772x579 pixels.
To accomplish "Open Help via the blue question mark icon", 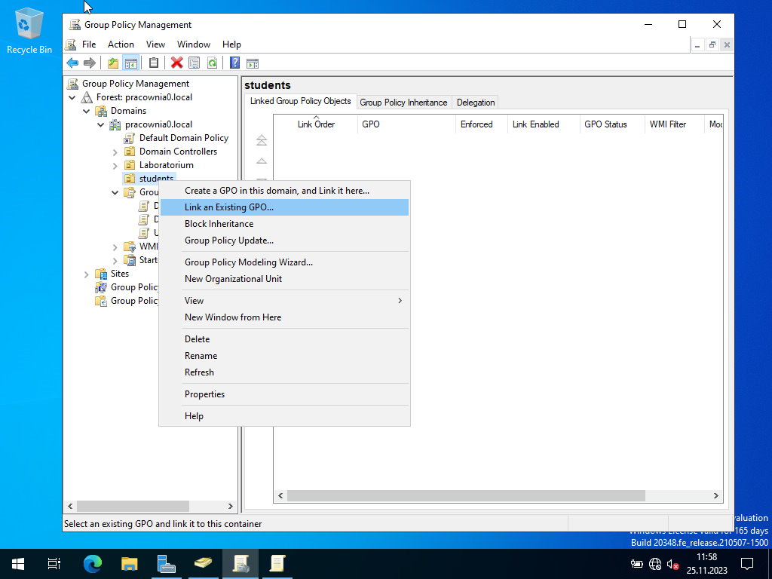I will click(235, 63).
